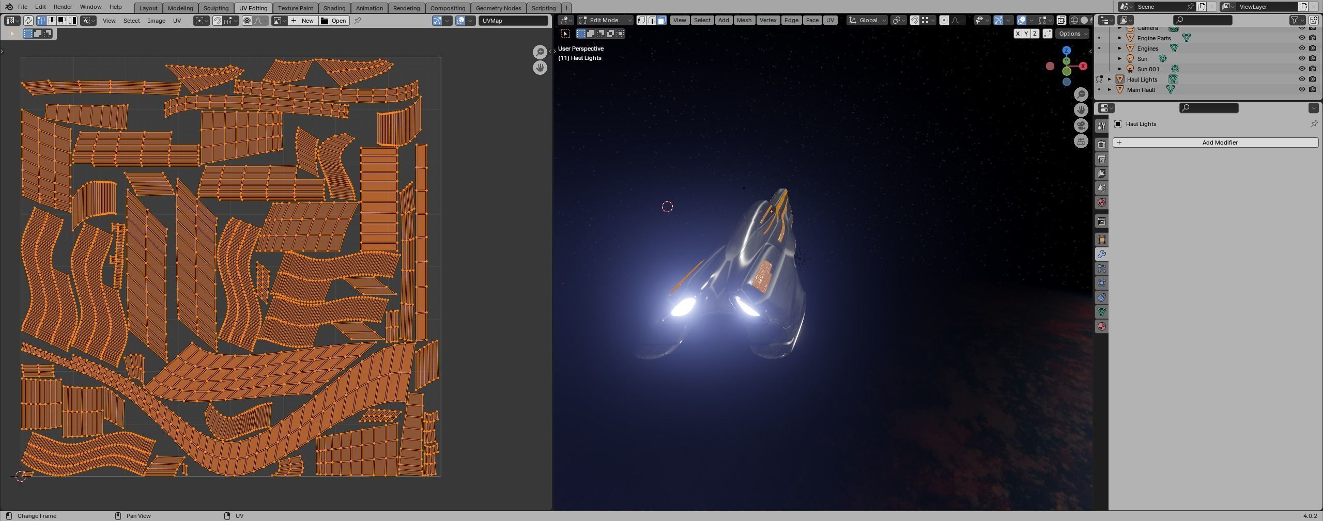1323x521 pixels.
Task: Open the Image menu in UV editor
Action: pyautogui.click(x=156, y=21)
